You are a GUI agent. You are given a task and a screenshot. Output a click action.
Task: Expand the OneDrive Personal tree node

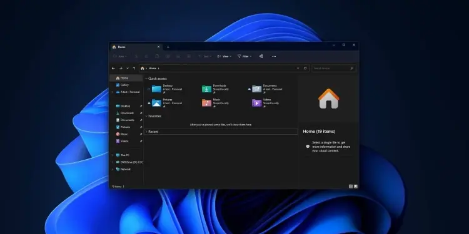tap(113, 92)
